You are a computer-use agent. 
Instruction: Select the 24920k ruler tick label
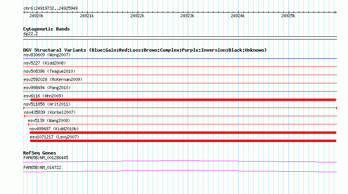click(x=36, y=16)
